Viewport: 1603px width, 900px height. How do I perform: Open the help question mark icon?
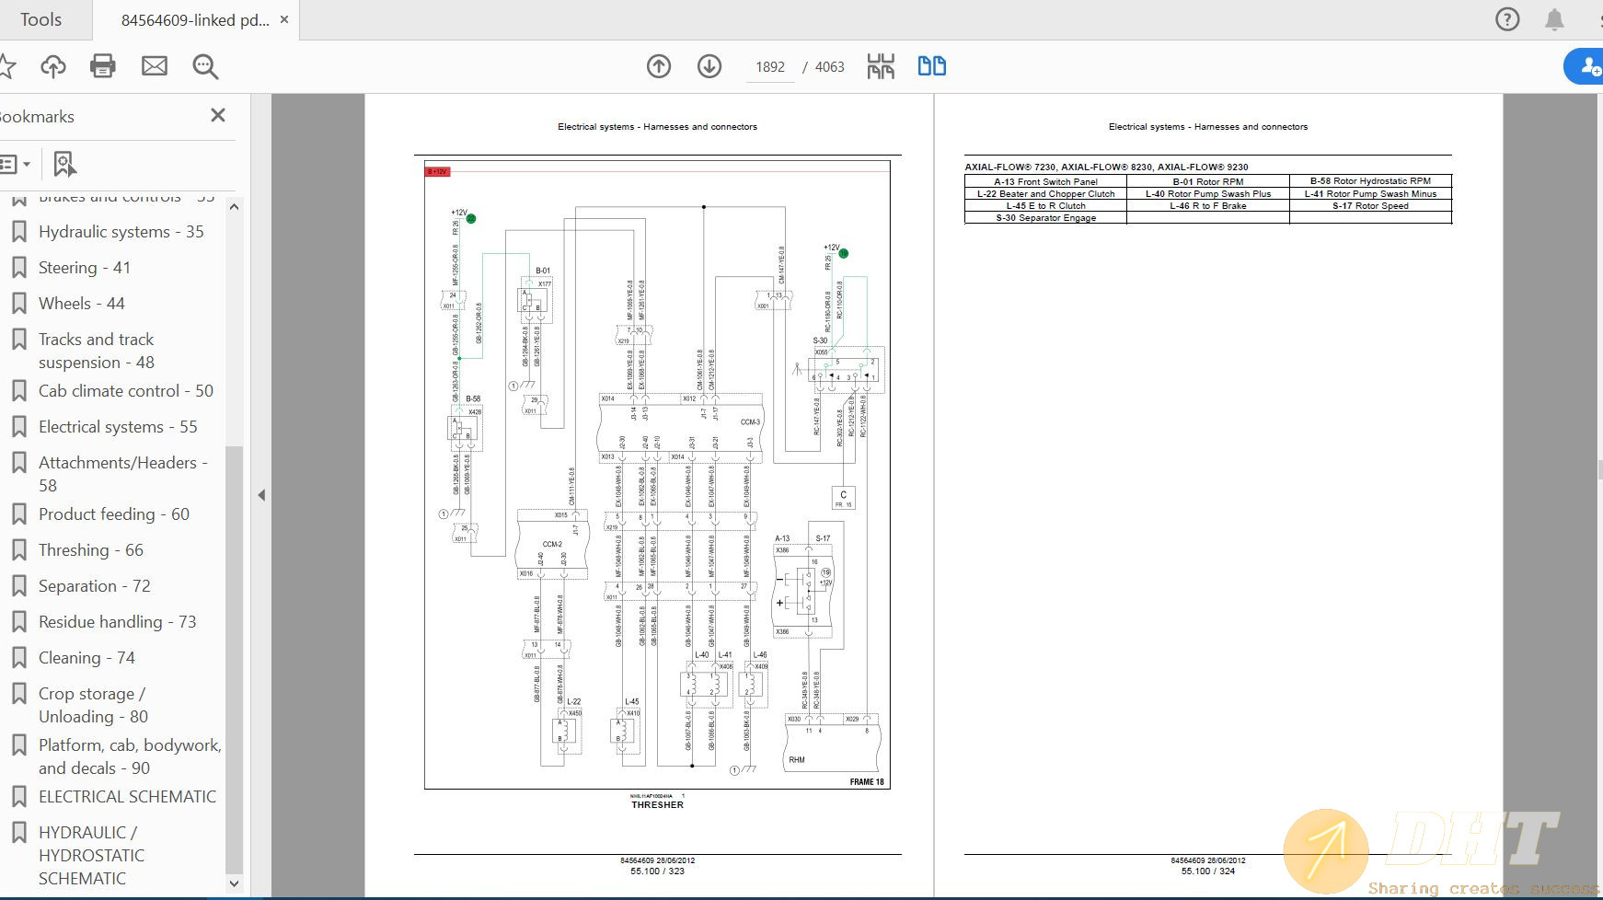1507,19
